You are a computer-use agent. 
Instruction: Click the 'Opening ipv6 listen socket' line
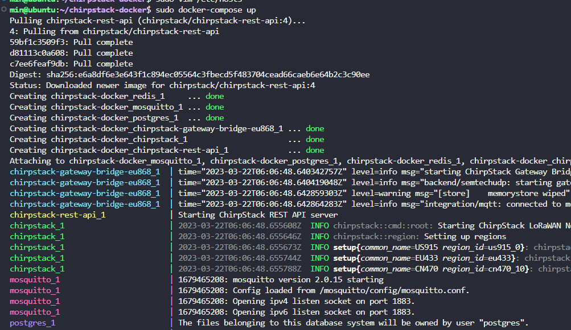click(x=297, y=312)
